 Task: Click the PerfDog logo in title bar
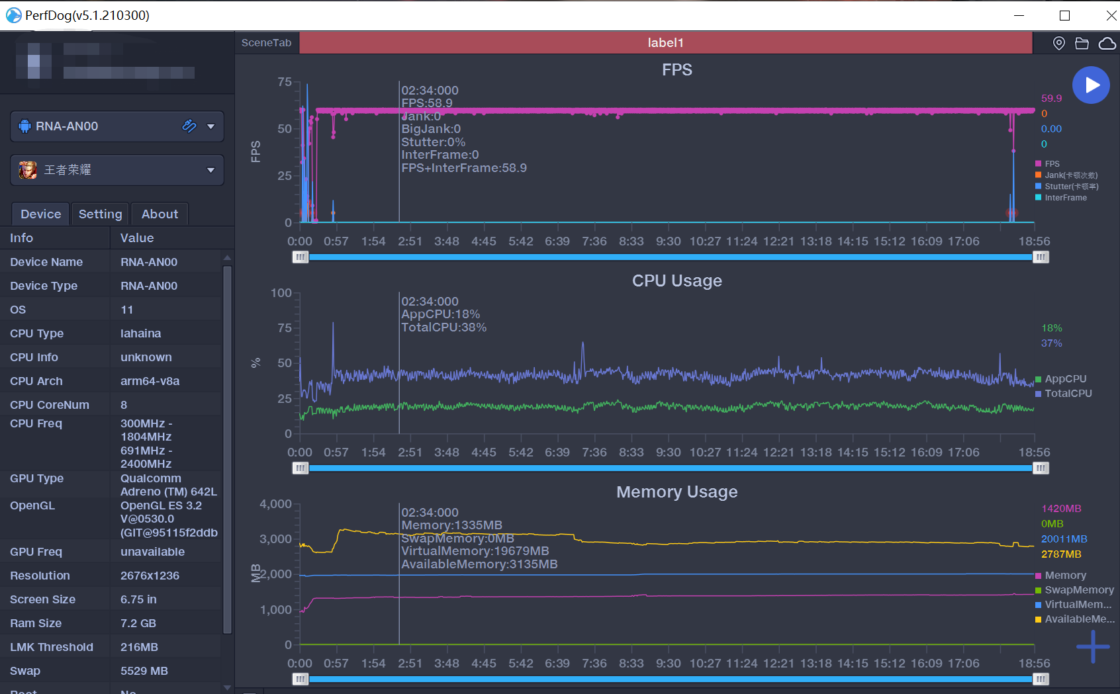point(14,15)
